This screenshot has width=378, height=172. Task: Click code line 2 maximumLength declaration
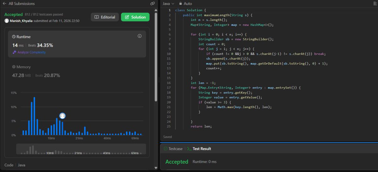218,15
